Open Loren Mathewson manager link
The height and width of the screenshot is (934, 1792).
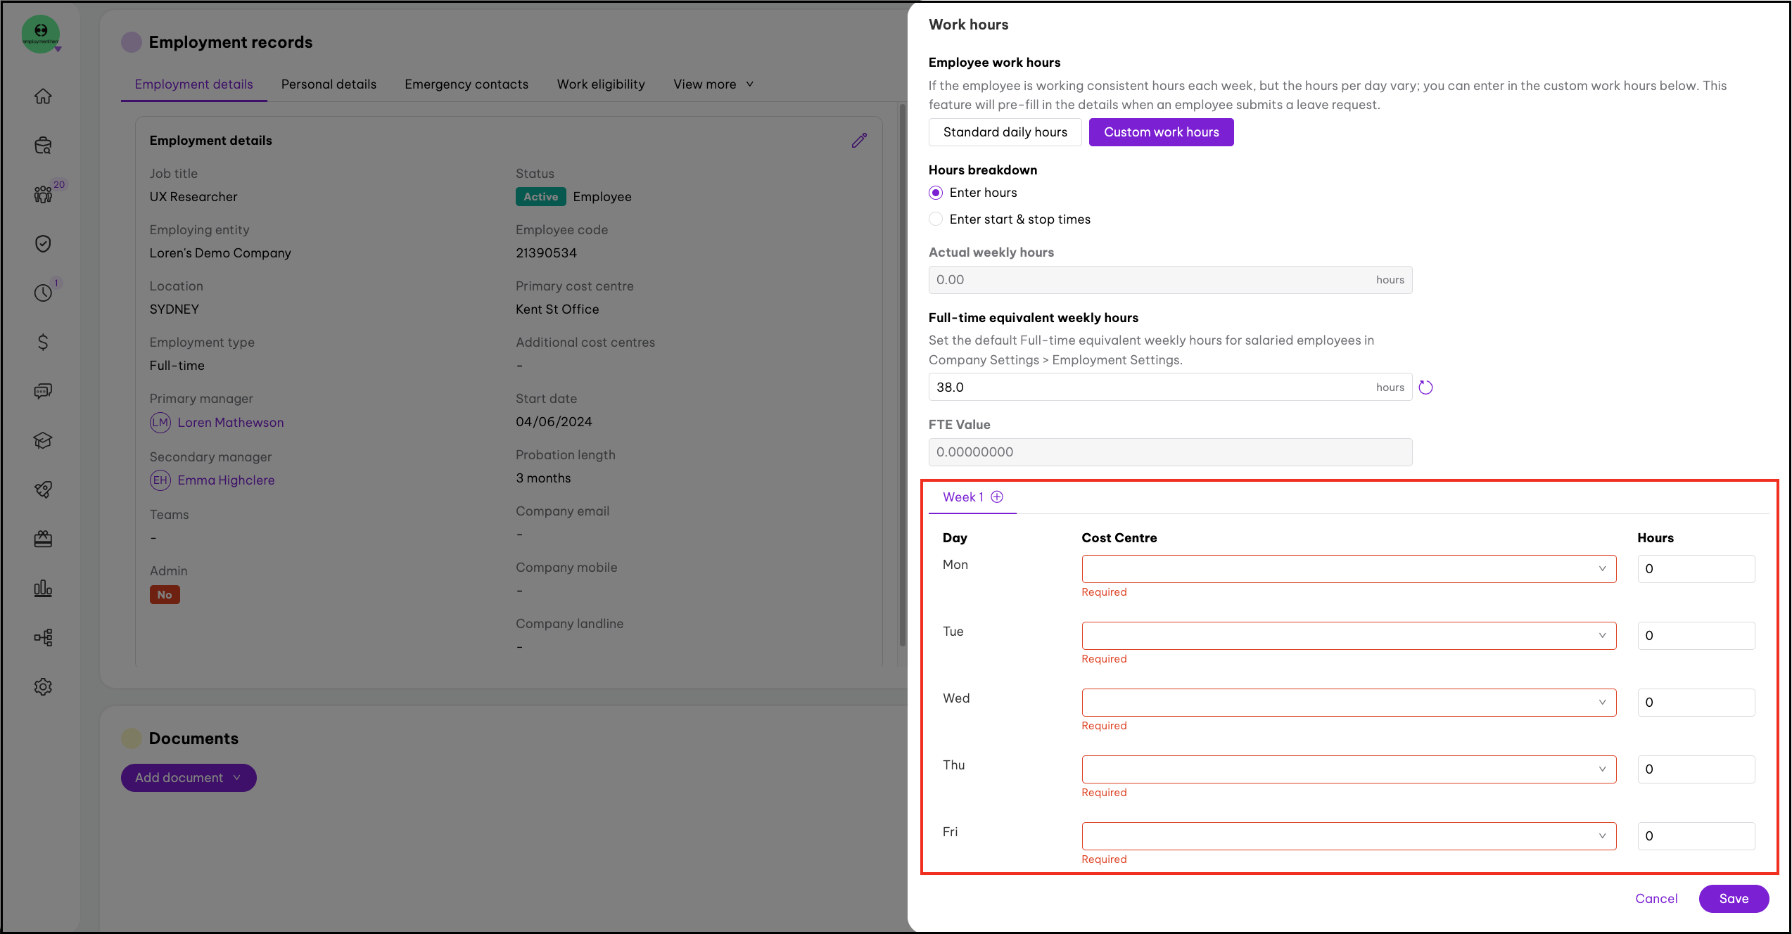231,423
